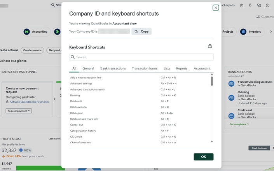Open the Credit card account entry
The image size is (274, 171).
[251, 113]
